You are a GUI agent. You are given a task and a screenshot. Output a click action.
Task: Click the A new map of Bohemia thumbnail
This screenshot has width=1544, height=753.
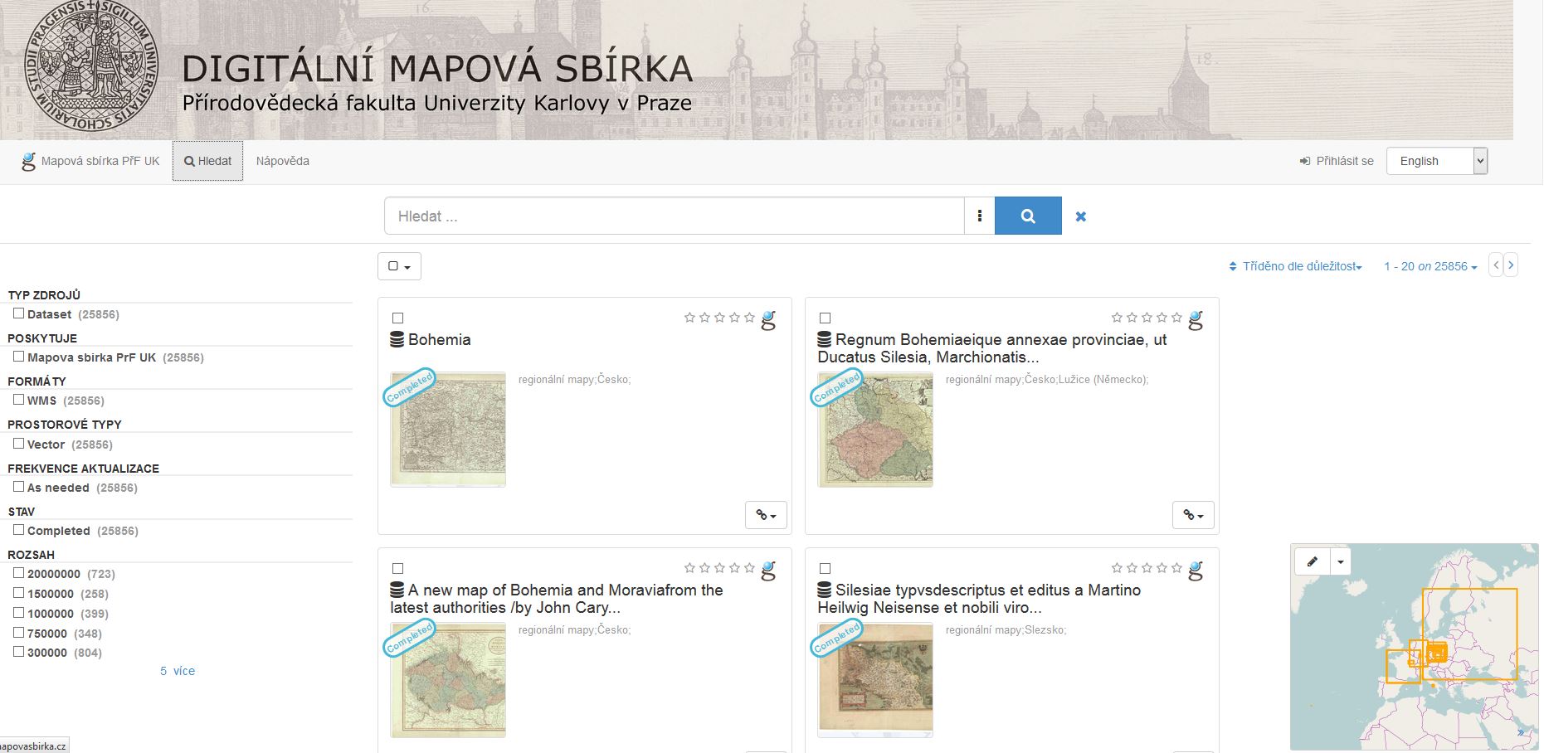coord(448,680)
